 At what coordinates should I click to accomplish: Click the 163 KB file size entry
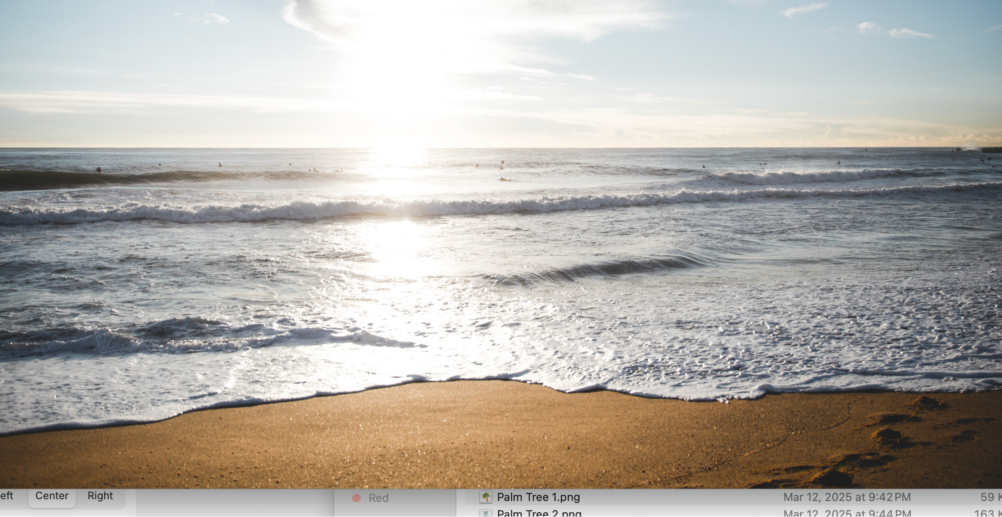coord(988,514)
